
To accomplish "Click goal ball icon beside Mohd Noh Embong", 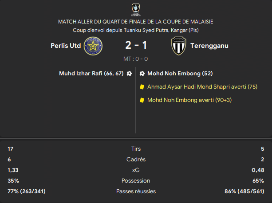I will pos(142,74).
